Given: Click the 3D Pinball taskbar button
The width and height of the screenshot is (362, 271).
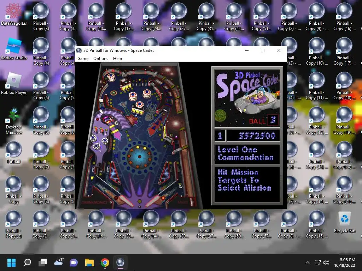Looking at the screenshot, I should (120, 263).
